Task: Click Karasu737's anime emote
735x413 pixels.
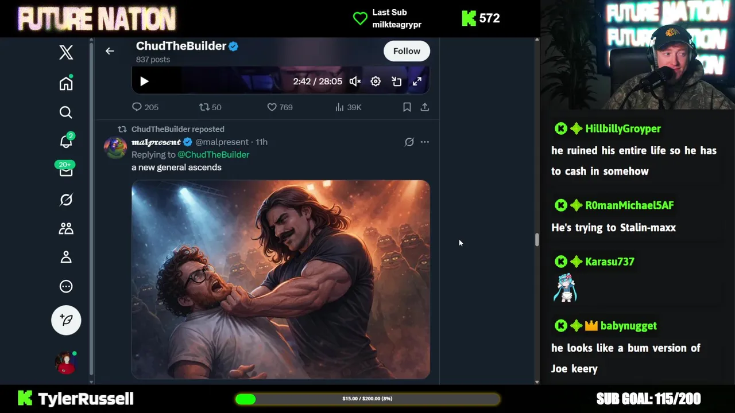Action: 565,288
